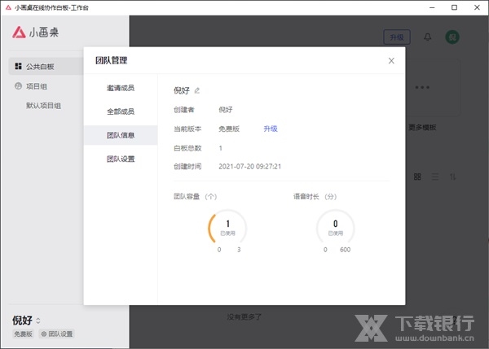489x349 pixels.
Task: Open 团队设置 tab in dialog
Action: pyautogui.click(x=121, y=159)
